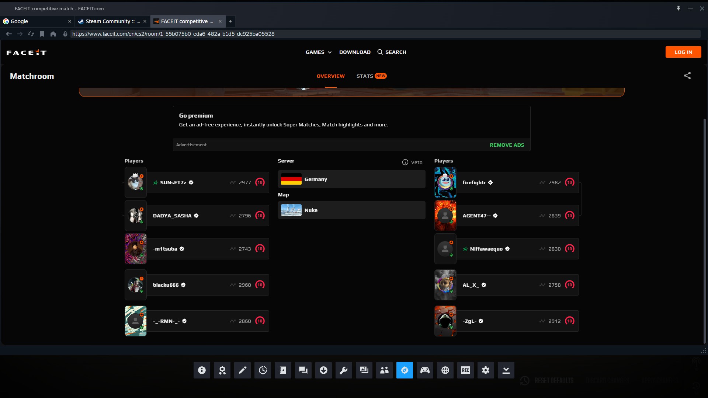Close the Steam Community tab
Viewport: 708px width, 398px height.
point(145,21)
